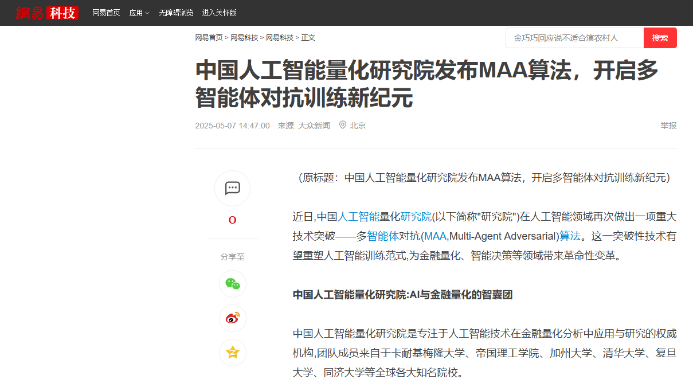Click inside the search input box
The image size is (693, 387).
pos(573,37)
